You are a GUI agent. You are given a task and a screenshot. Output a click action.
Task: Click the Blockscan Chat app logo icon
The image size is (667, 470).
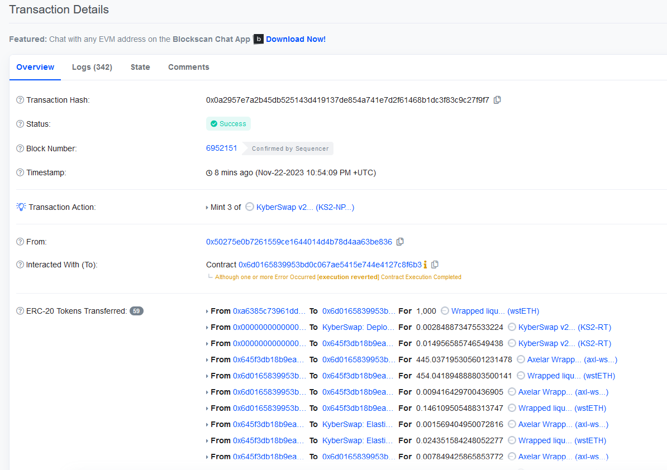(258, 39)
